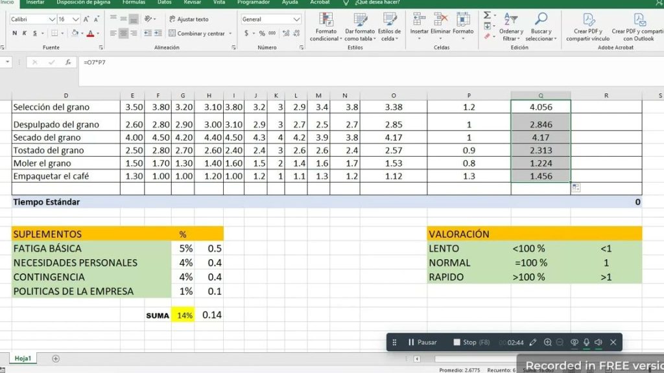Toggle webcam in recorder bar
Screen dimensions: 664x373
pyautogui.click(x=574, y=342)
